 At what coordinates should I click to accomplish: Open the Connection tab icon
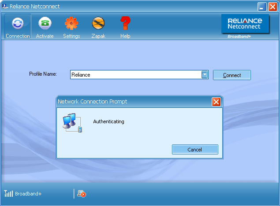18,23
